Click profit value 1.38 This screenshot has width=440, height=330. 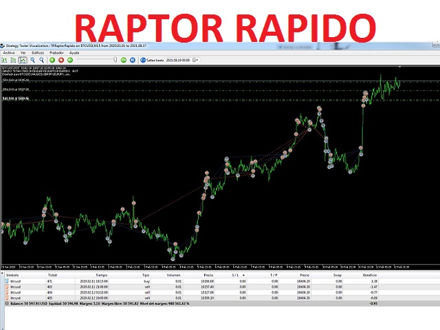tap(374, 281)
